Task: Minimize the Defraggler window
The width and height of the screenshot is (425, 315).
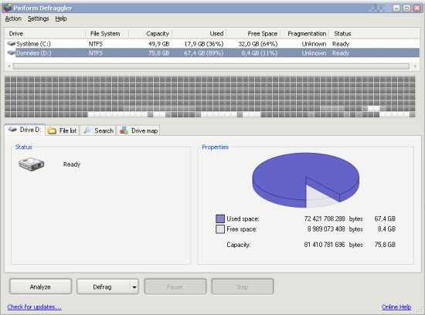Action: (396, 8)
